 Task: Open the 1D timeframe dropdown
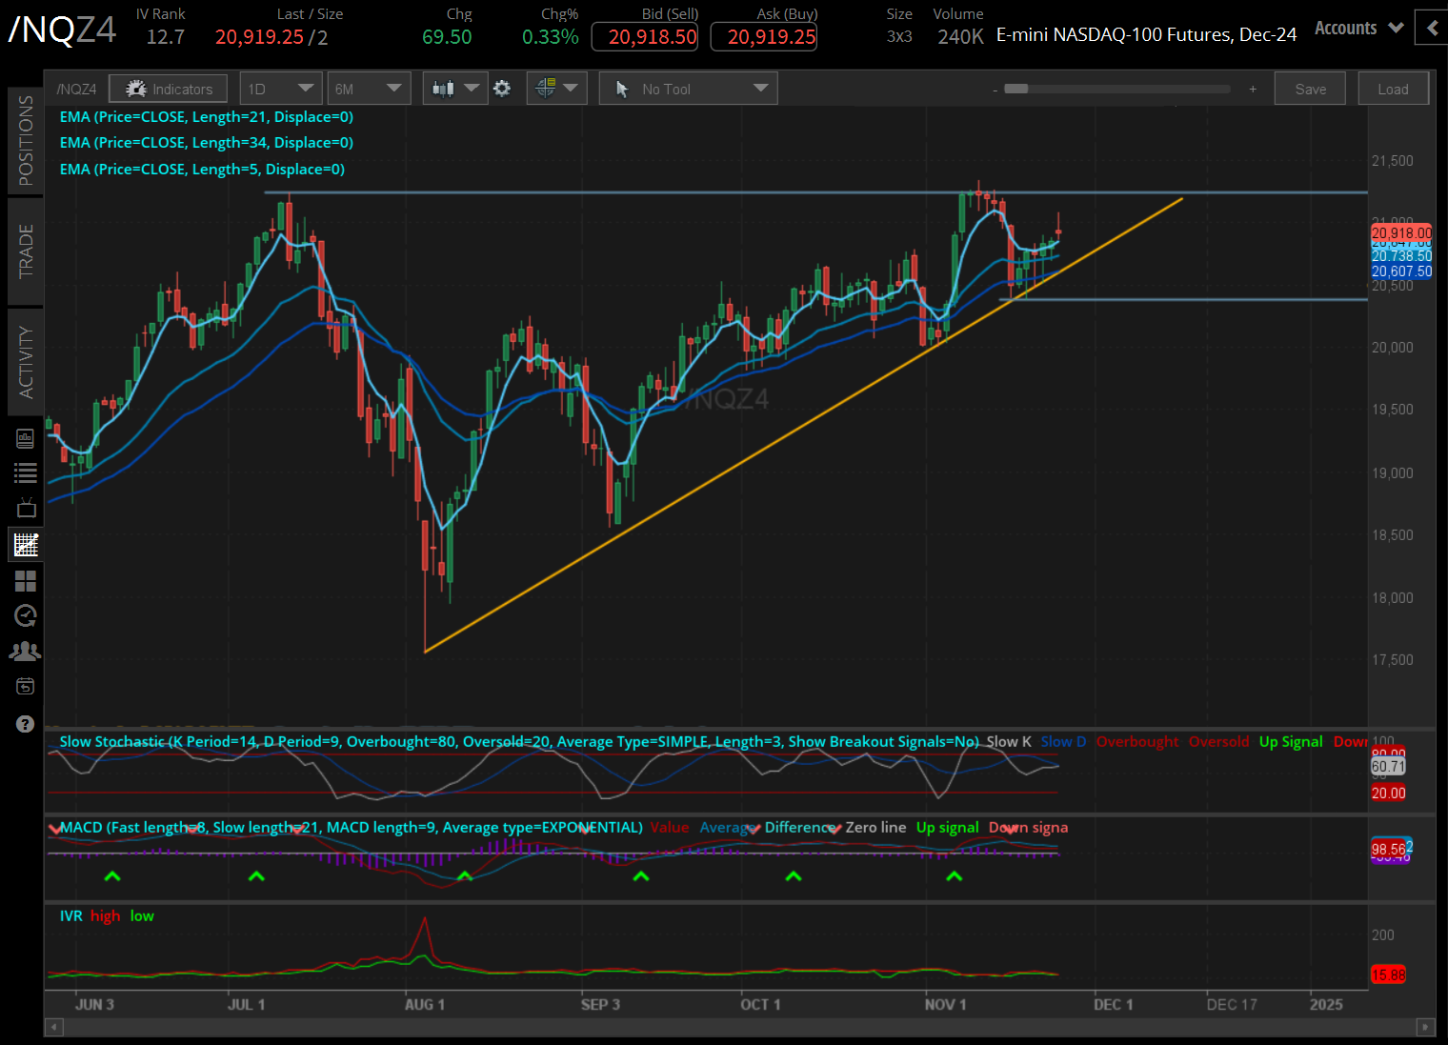pos(281,88)
